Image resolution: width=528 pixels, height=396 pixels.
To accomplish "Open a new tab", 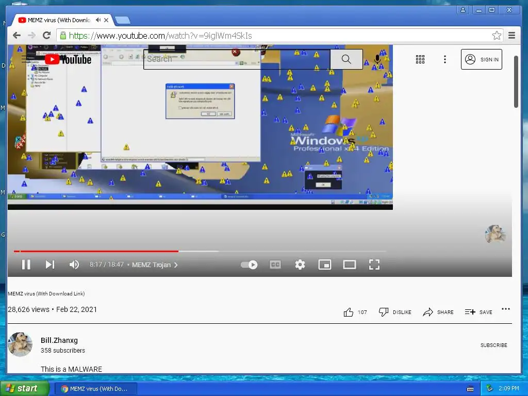I will point(123,20).
